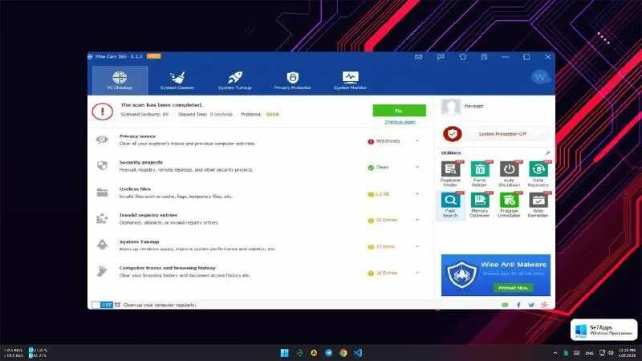Screen dimensions: 642x361
Task: Click the Wise Anti Malware spider shield
Action: pos(462,274)
